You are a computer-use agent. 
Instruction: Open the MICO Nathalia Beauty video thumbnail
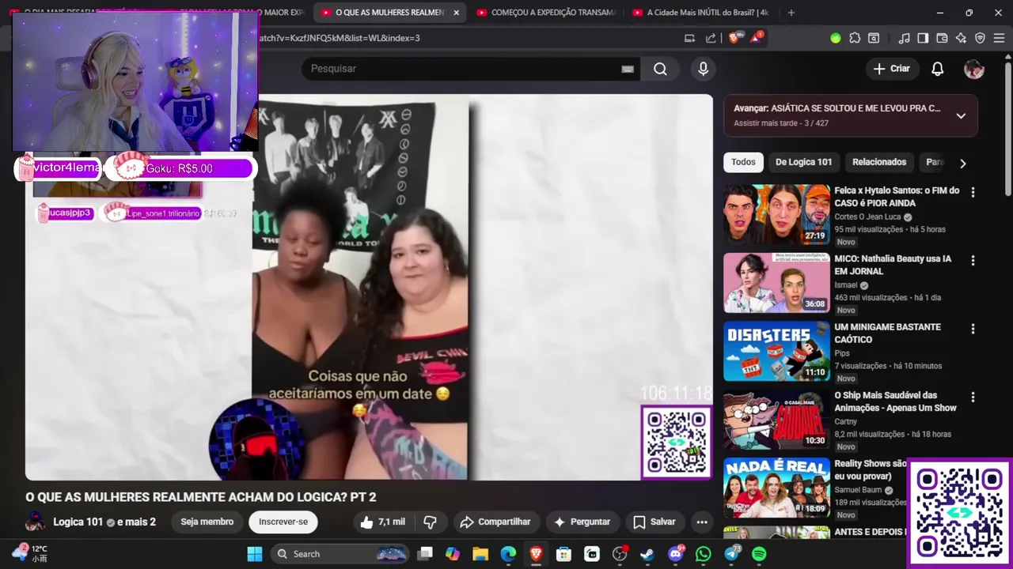776,283
